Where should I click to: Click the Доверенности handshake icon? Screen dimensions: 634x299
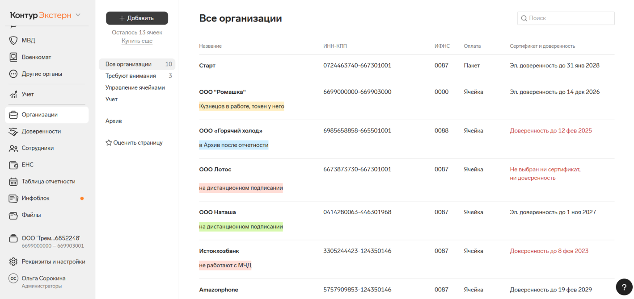[x=13, y=132]
